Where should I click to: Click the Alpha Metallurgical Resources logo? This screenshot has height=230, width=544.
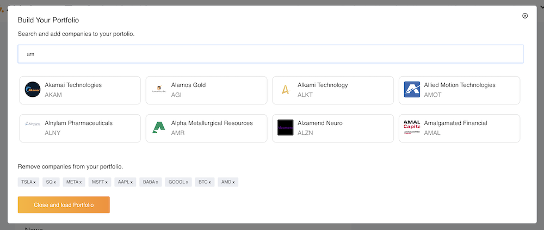click(x=159, y=128)
